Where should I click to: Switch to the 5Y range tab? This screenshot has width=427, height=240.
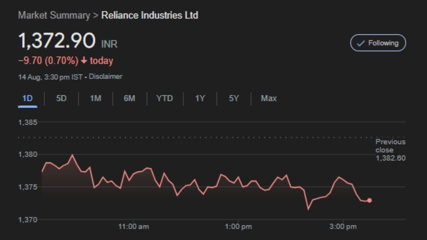pos(234,98)
